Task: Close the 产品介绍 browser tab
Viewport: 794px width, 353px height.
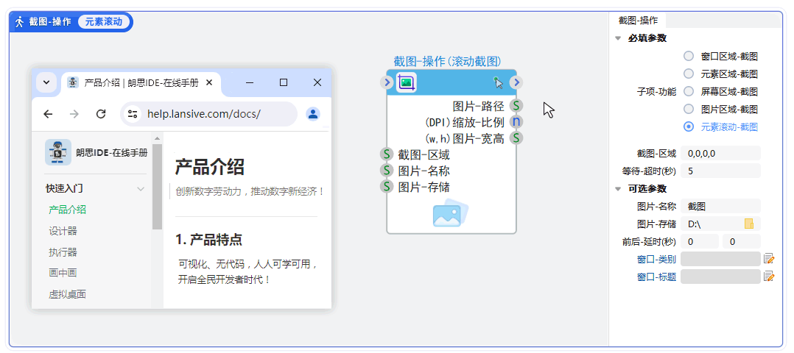Action: tap(210, 82)
